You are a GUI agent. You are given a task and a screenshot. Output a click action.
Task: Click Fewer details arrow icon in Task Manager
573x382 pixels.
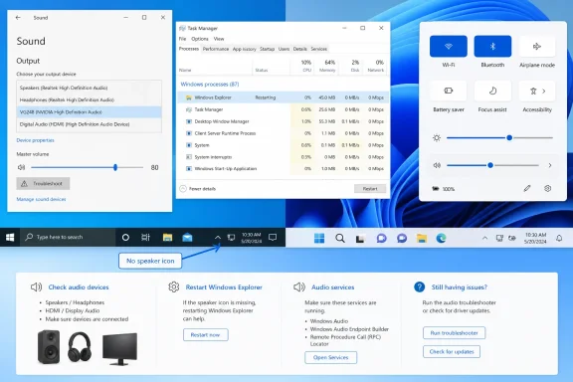pos(183,189)
